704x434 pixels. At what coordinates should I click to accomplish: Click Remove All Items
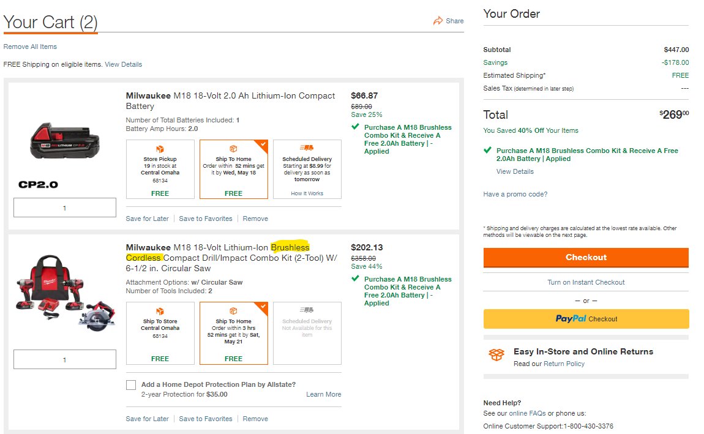[x=30, y=47]
